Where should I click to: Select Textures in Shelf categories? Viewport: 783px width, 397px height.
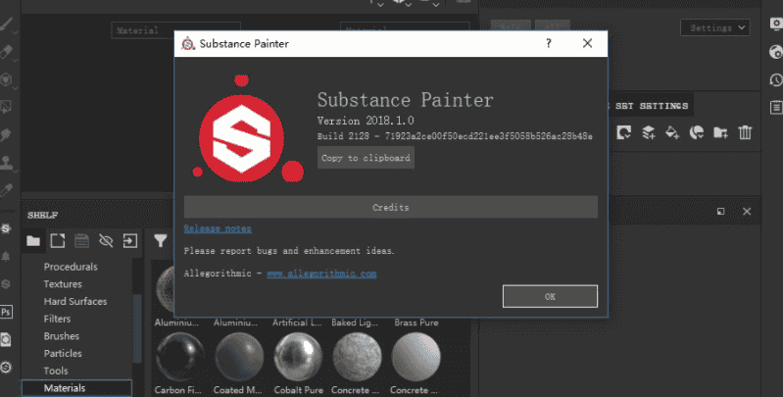(x=63, y=284)
